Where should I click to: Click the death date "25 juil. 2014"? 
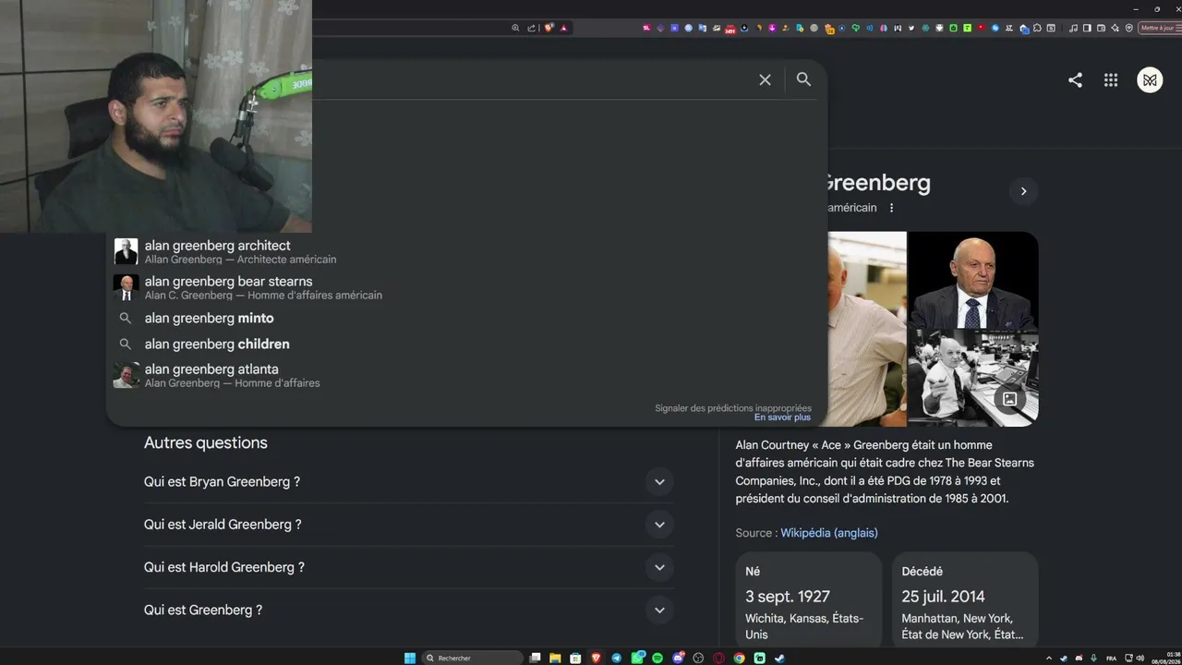tap(944, 597)
